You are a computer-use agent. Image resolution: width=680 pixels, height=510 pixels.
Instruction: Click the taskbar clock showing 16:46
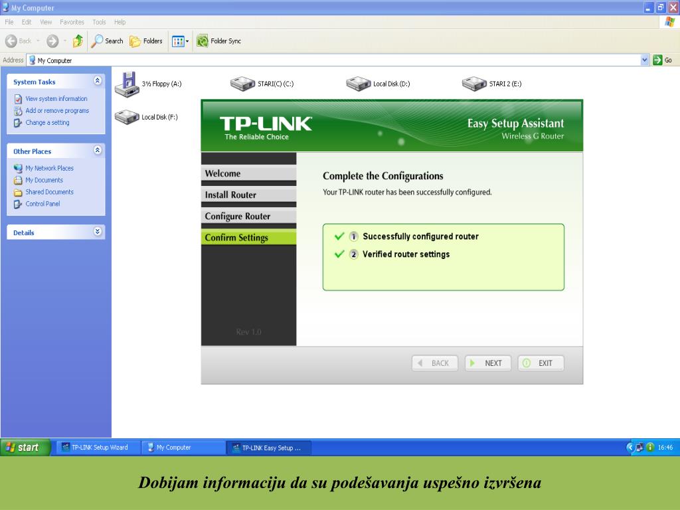[665, 447]
